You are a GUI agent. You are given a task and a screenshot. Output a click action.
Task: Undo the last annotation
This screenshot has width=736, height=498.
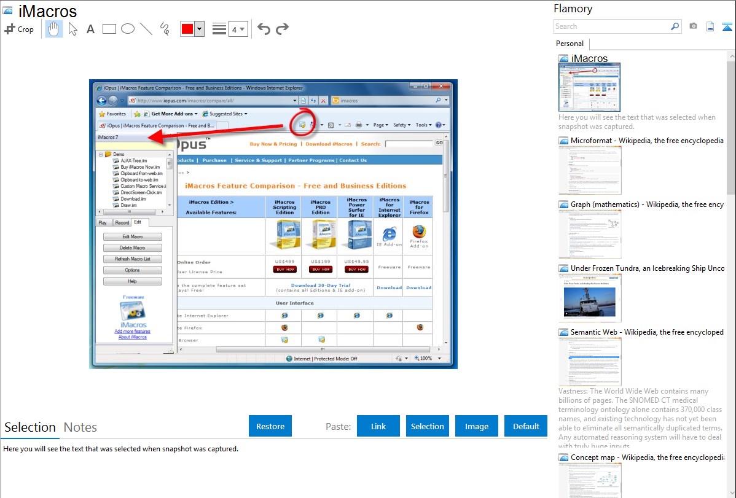(264, 29)
